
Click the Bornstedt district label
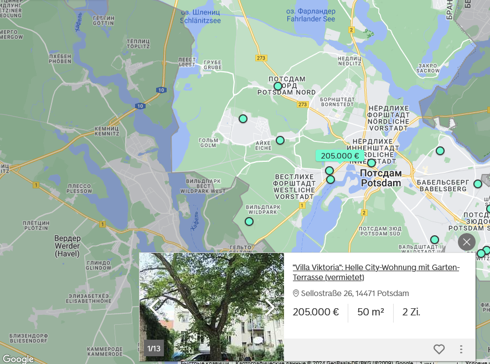pyautogui.click(x=338, y=102)
